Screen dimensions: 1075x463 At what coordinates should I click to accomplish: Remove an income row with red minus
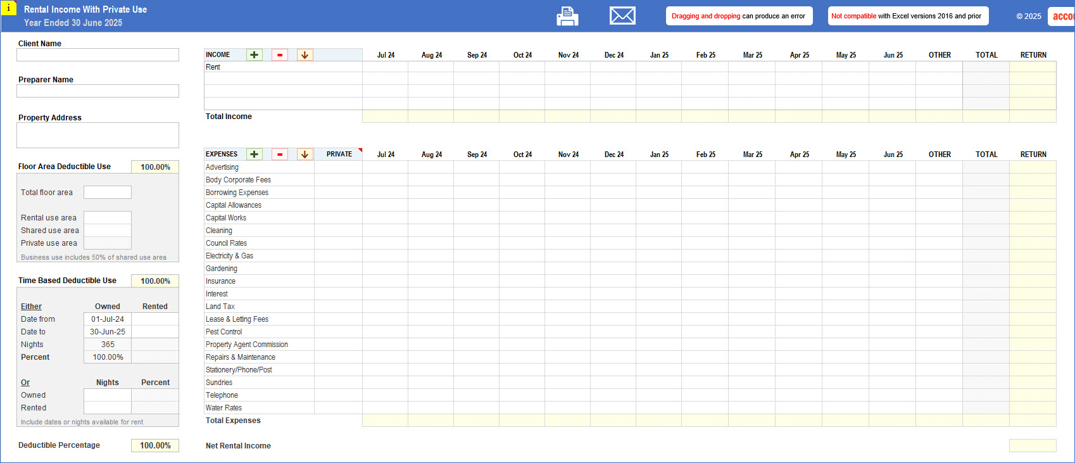pyautogui.click(x=280, y=55)
